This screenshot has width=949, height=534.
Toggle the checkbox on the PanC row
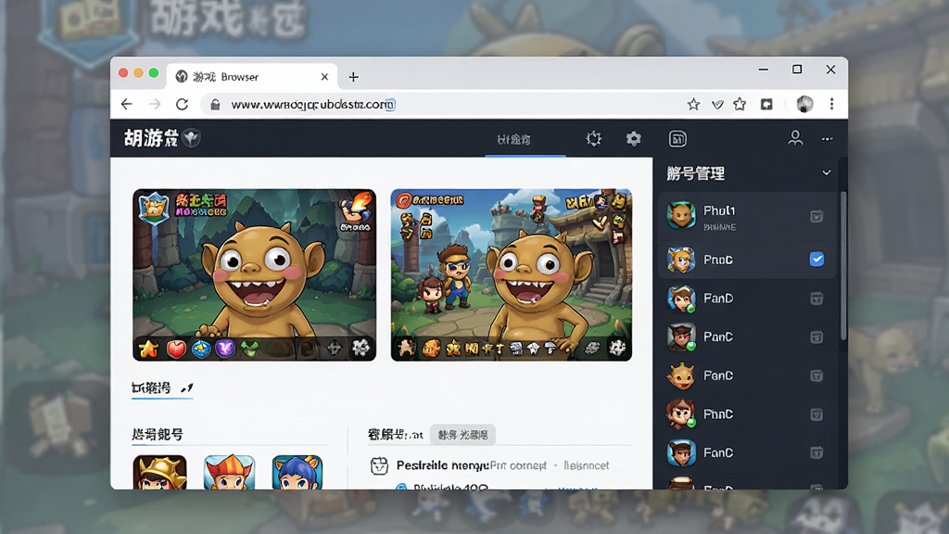pyautogui.click(x=816, y=337)
